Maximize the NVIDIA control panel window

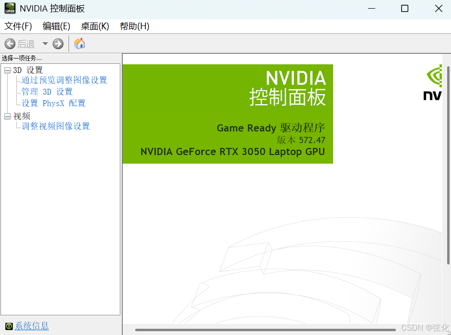point(405,9)
